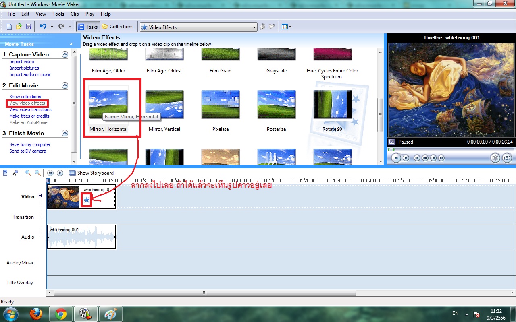This screenshot has height=322, width=516.
Task: Set audio levels on the timeline toolbar
Action: click(5, 173)
